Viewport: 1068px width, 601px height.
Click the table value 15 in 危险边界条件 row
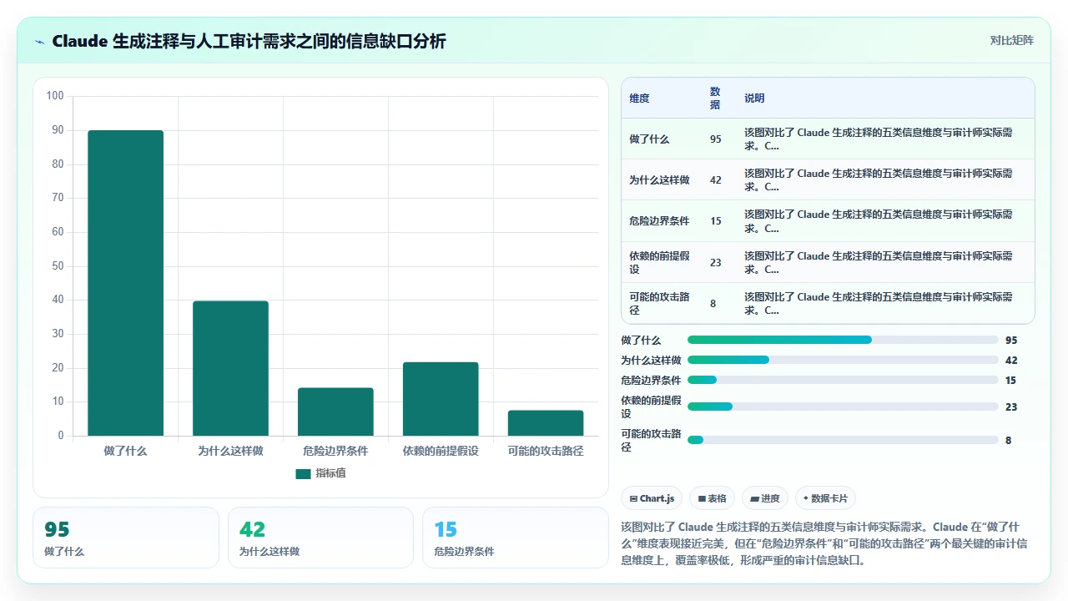tap(716, 221)
